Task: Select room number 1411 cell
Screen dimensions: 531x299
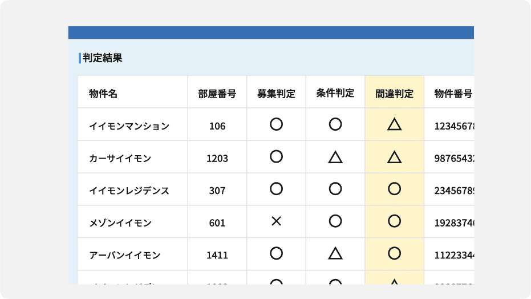Action: pyautogui.click(x=217, y=255)
